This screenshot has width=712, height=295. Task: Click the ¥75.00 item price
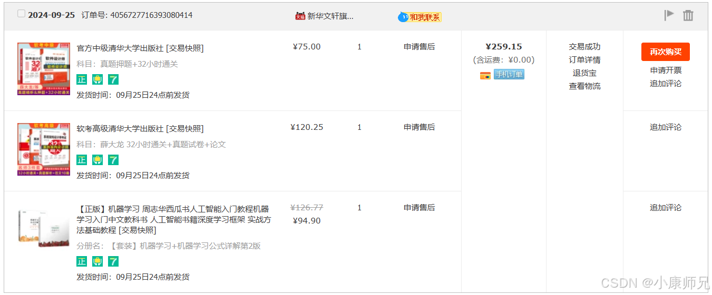(307, 47)
